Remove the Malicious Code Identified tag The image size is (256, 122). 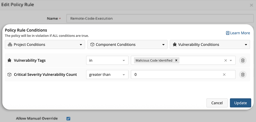point(176,60)
